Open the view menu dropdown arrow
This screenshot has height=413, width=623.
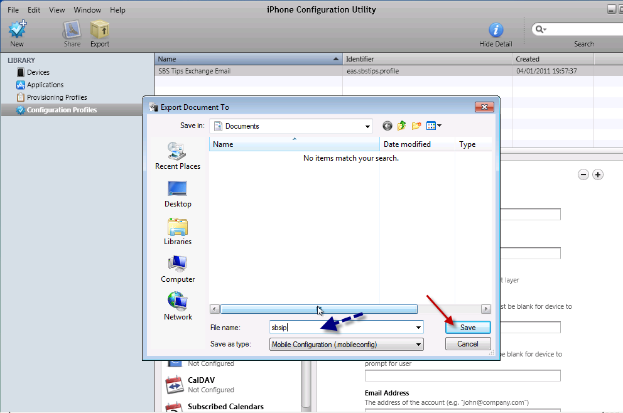[x=439, y=126]
